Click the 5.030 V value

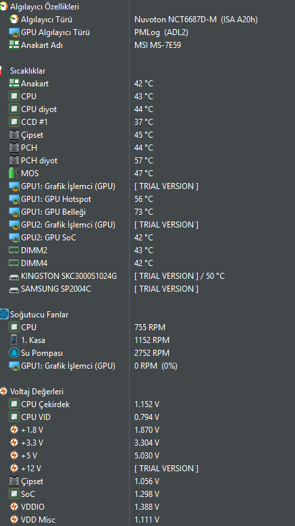(147, 456)
